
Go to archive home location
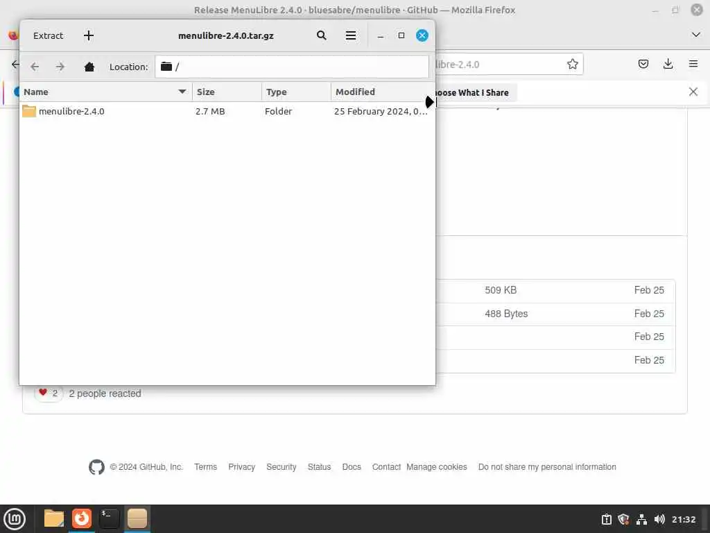89,67
